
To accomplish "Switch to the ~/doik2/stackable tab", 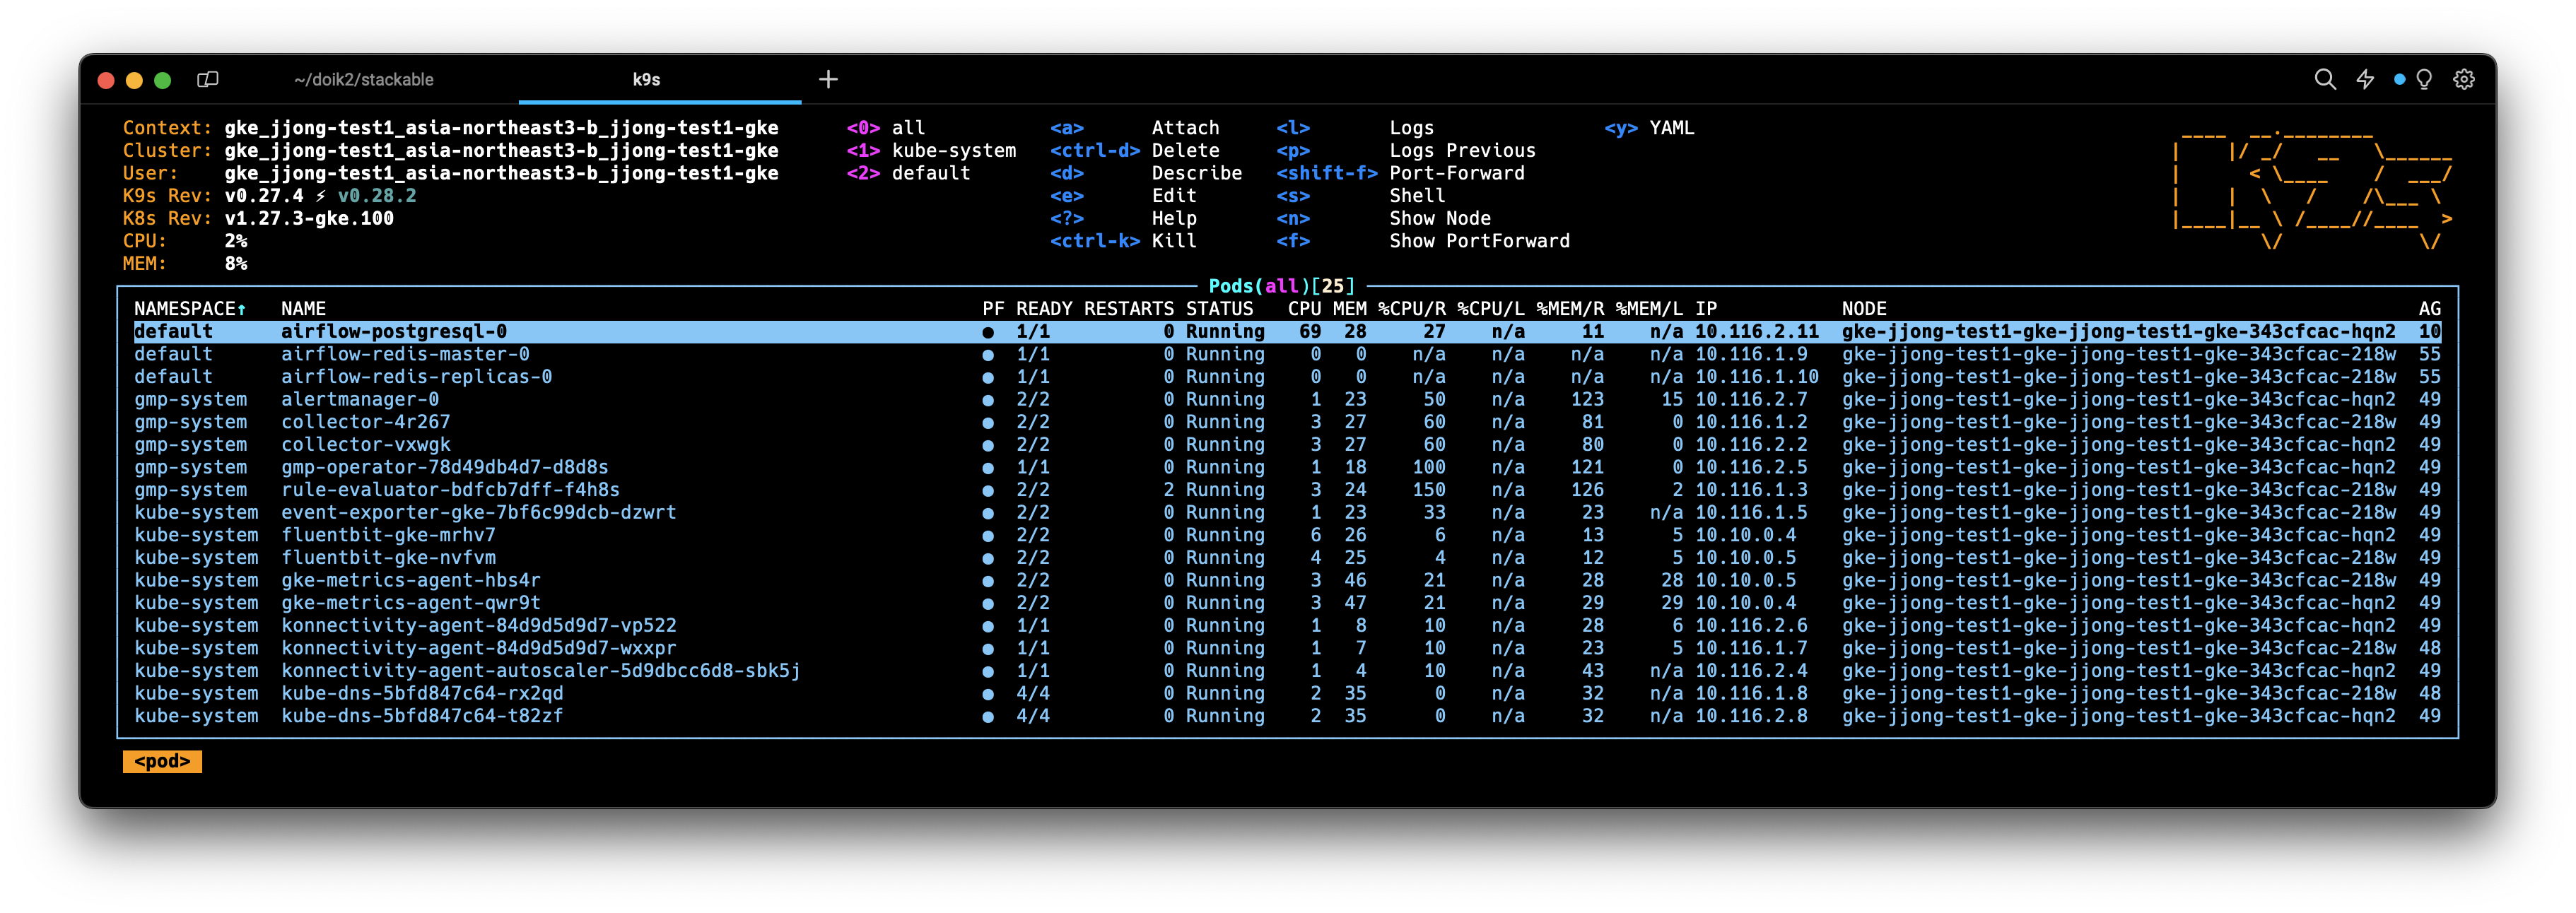I will pos(363,79).
